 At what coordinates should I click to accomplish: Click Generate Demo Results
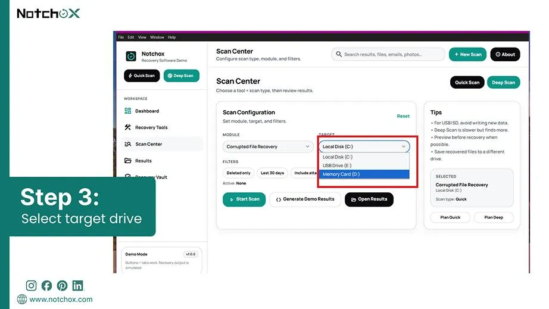click(305, 199)
